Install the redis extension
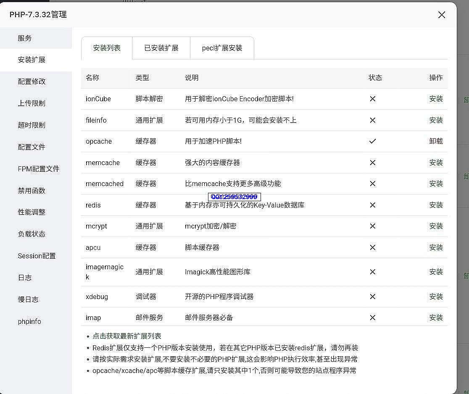 pos(436,205)
